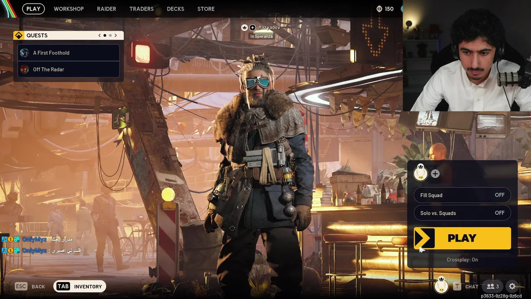Click plus icon beside Mazyadov name
Screen dimensions: 531x299
(252, 27)
